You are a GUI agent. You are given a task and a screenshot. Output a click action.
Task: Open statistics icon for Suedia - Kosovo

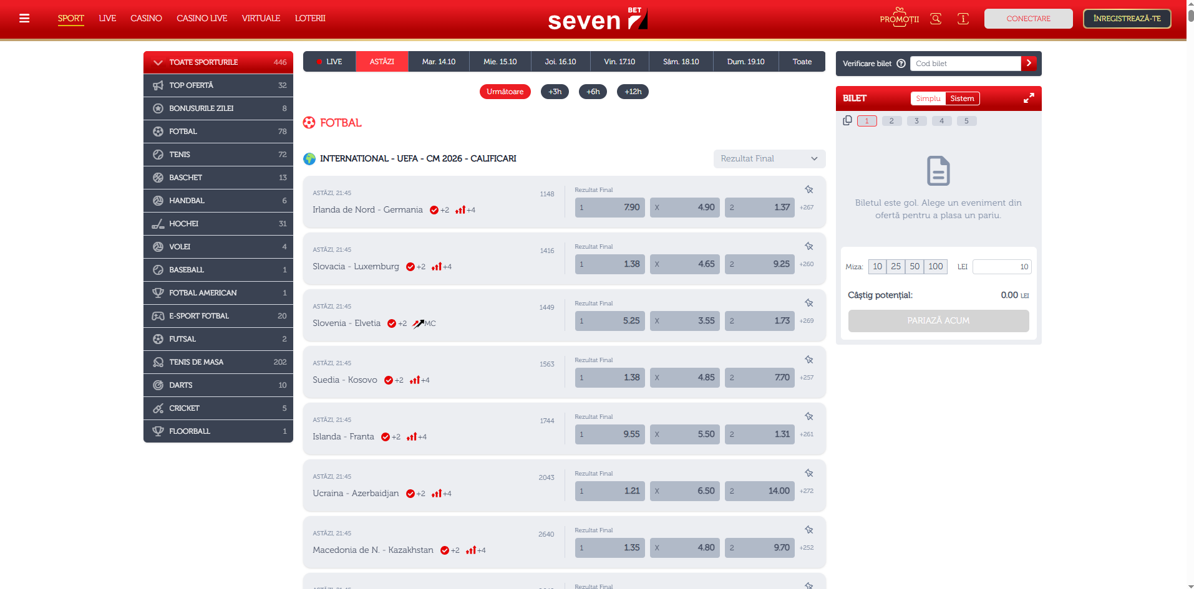[x=415, y=380]
